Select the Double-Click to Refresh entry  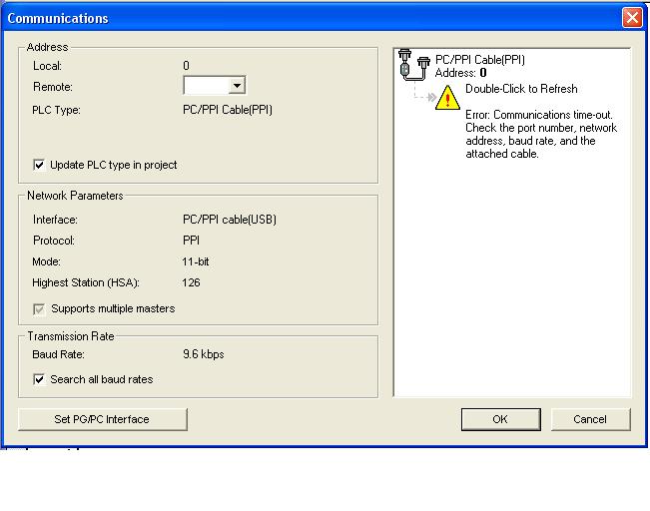point(521,89)
